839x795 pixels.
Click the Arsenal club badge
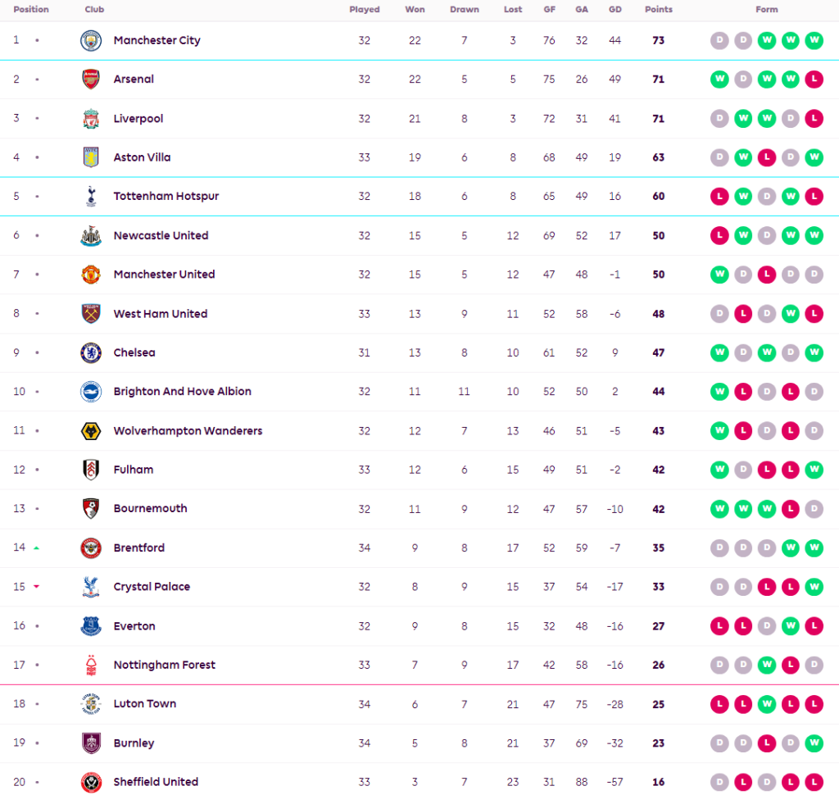click(91, 79)
